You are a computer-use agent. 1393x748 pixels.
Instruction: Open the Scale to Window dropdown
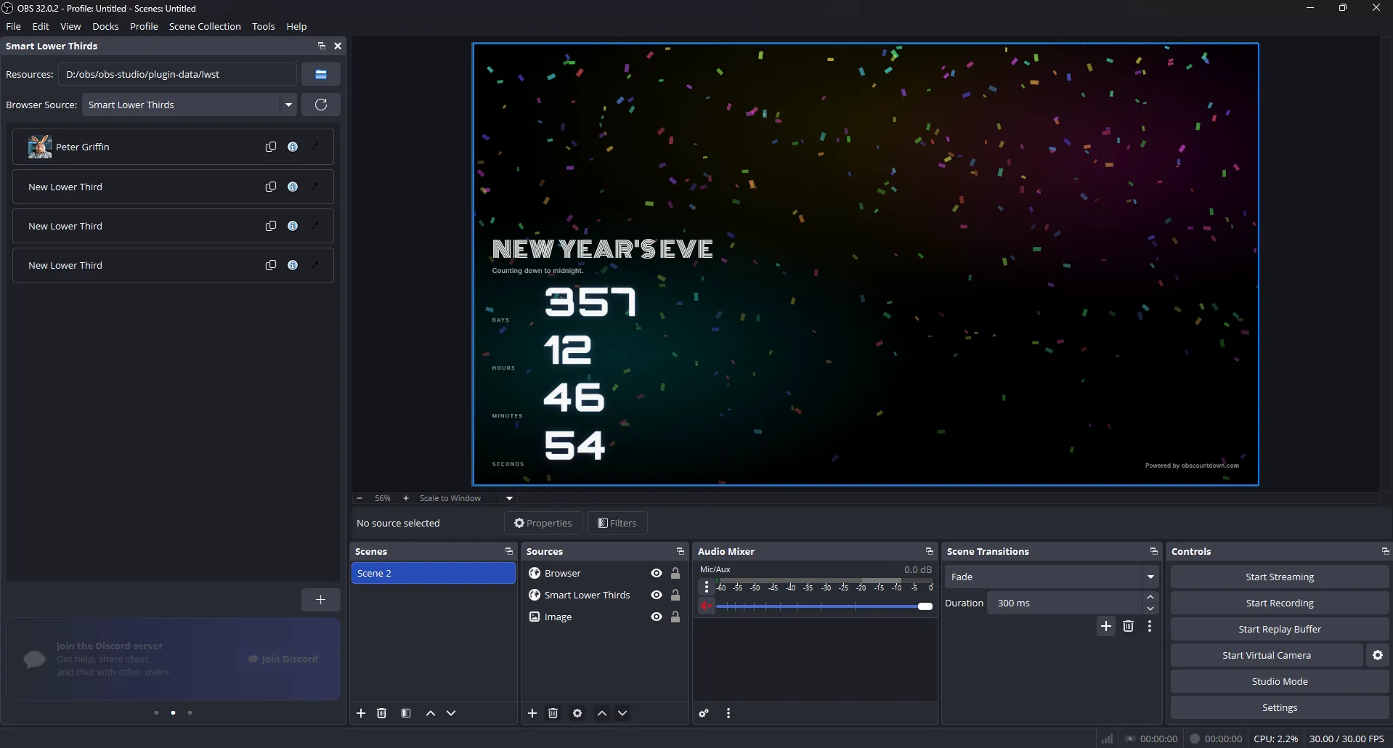(x=508, y=498)
